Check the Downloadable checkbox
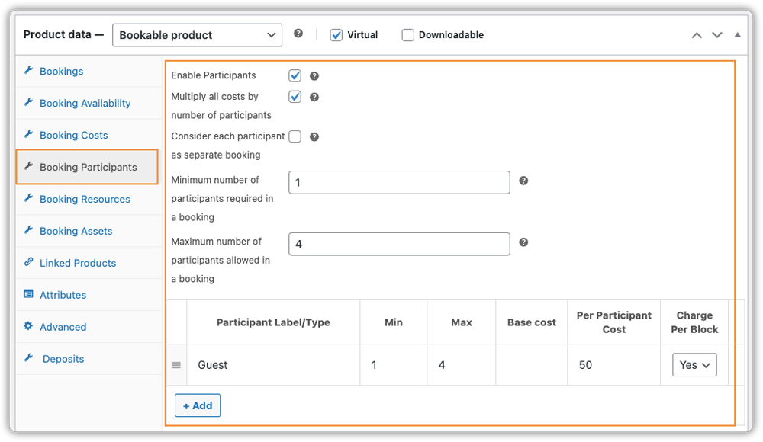The height and width of the screenshot is (442, 763). [408, 35]
